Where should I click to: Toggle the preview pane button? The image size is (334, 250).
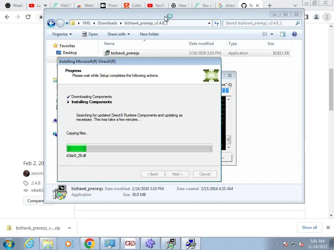point(283,34)
